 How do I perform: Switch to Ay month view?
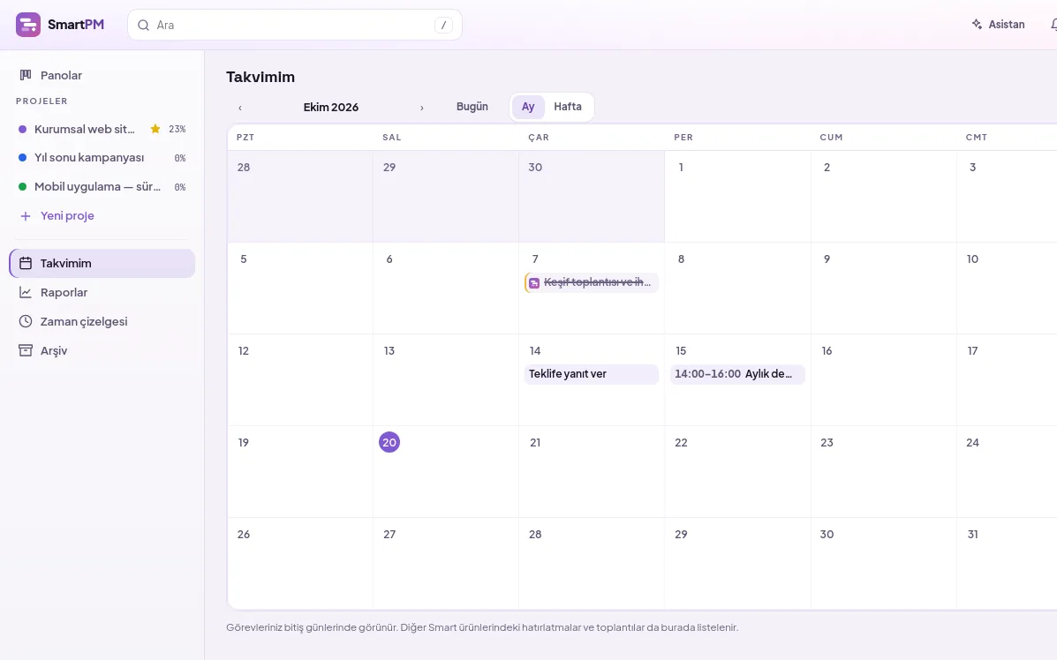click(x=528, y=107)
